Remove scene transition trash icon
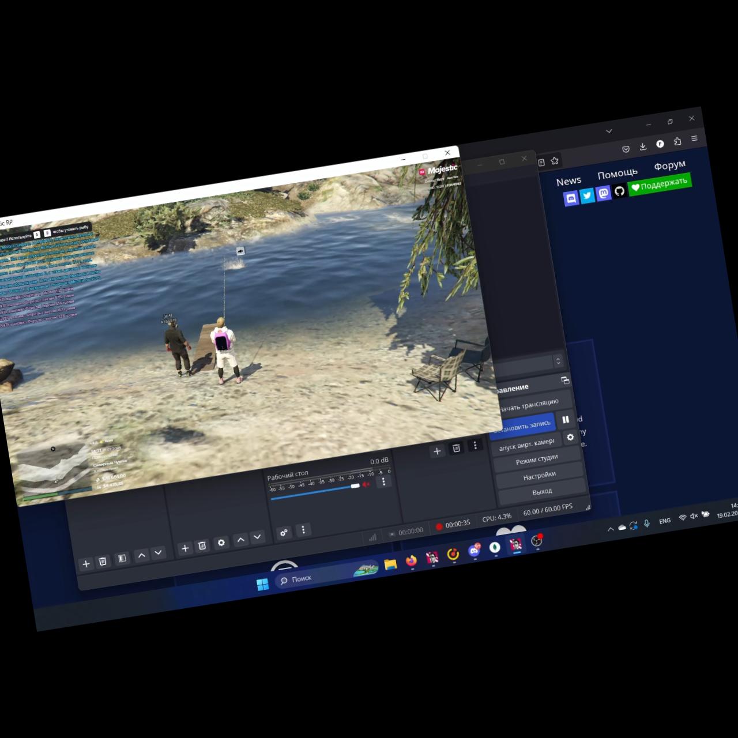Screen dimensions: 738x738 [x=456, y=448]
